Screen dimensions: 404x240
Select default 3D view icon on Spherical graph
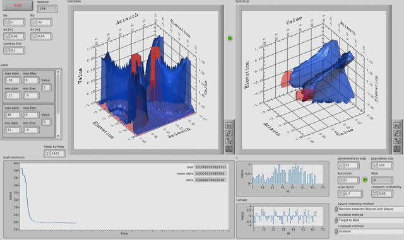(397, 149)
